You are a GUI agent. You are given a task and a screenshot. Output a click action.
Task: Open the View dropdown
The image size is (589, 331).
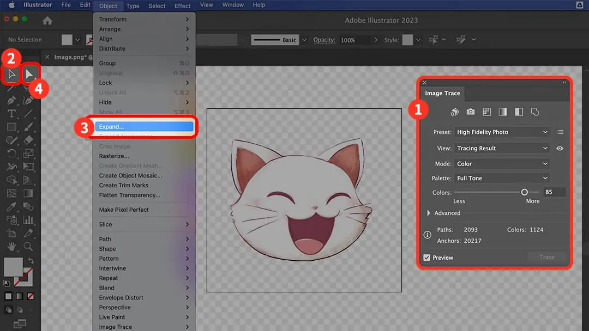pos(502,148)
